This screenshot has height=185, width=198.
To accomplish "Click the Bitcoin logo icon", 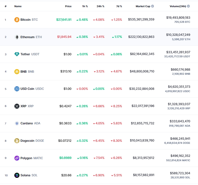I will 17,20.
